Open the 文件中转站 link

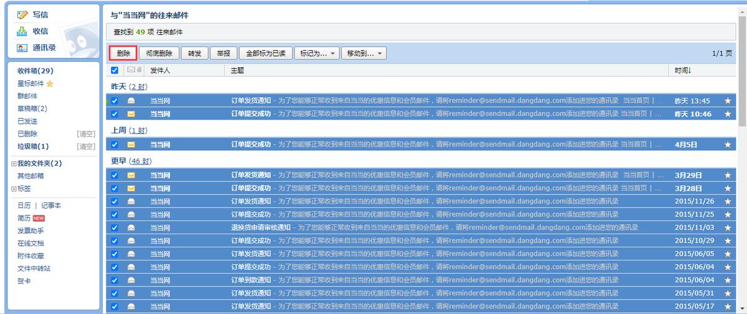click(34, 268)
